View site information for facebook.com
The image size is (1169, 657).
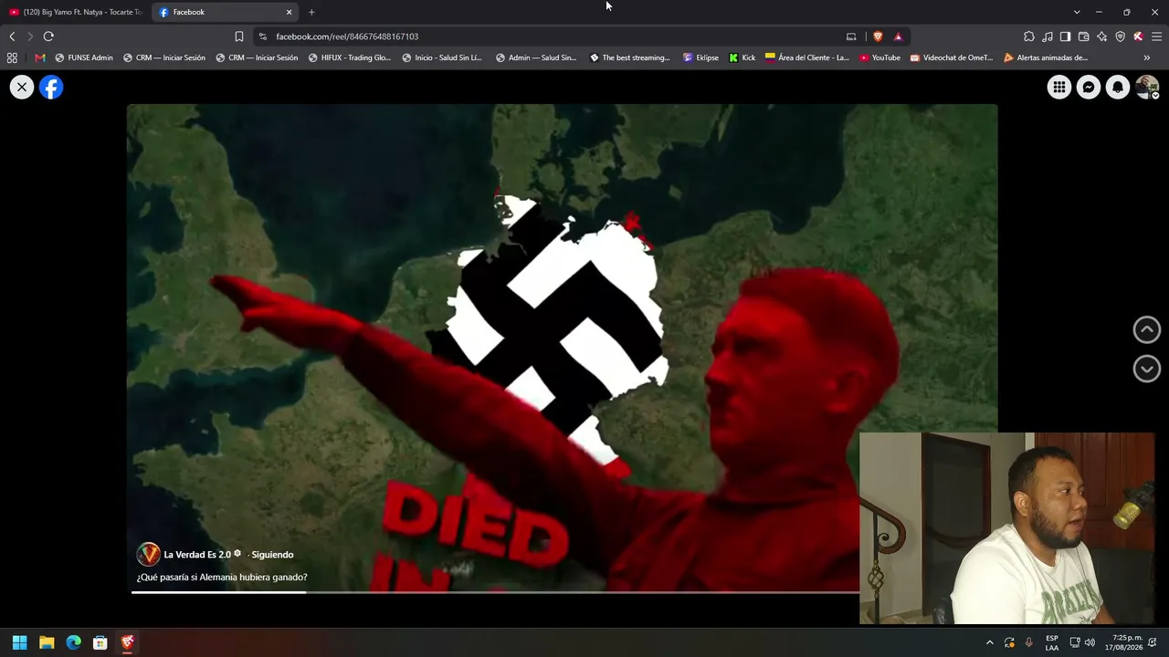263,36
